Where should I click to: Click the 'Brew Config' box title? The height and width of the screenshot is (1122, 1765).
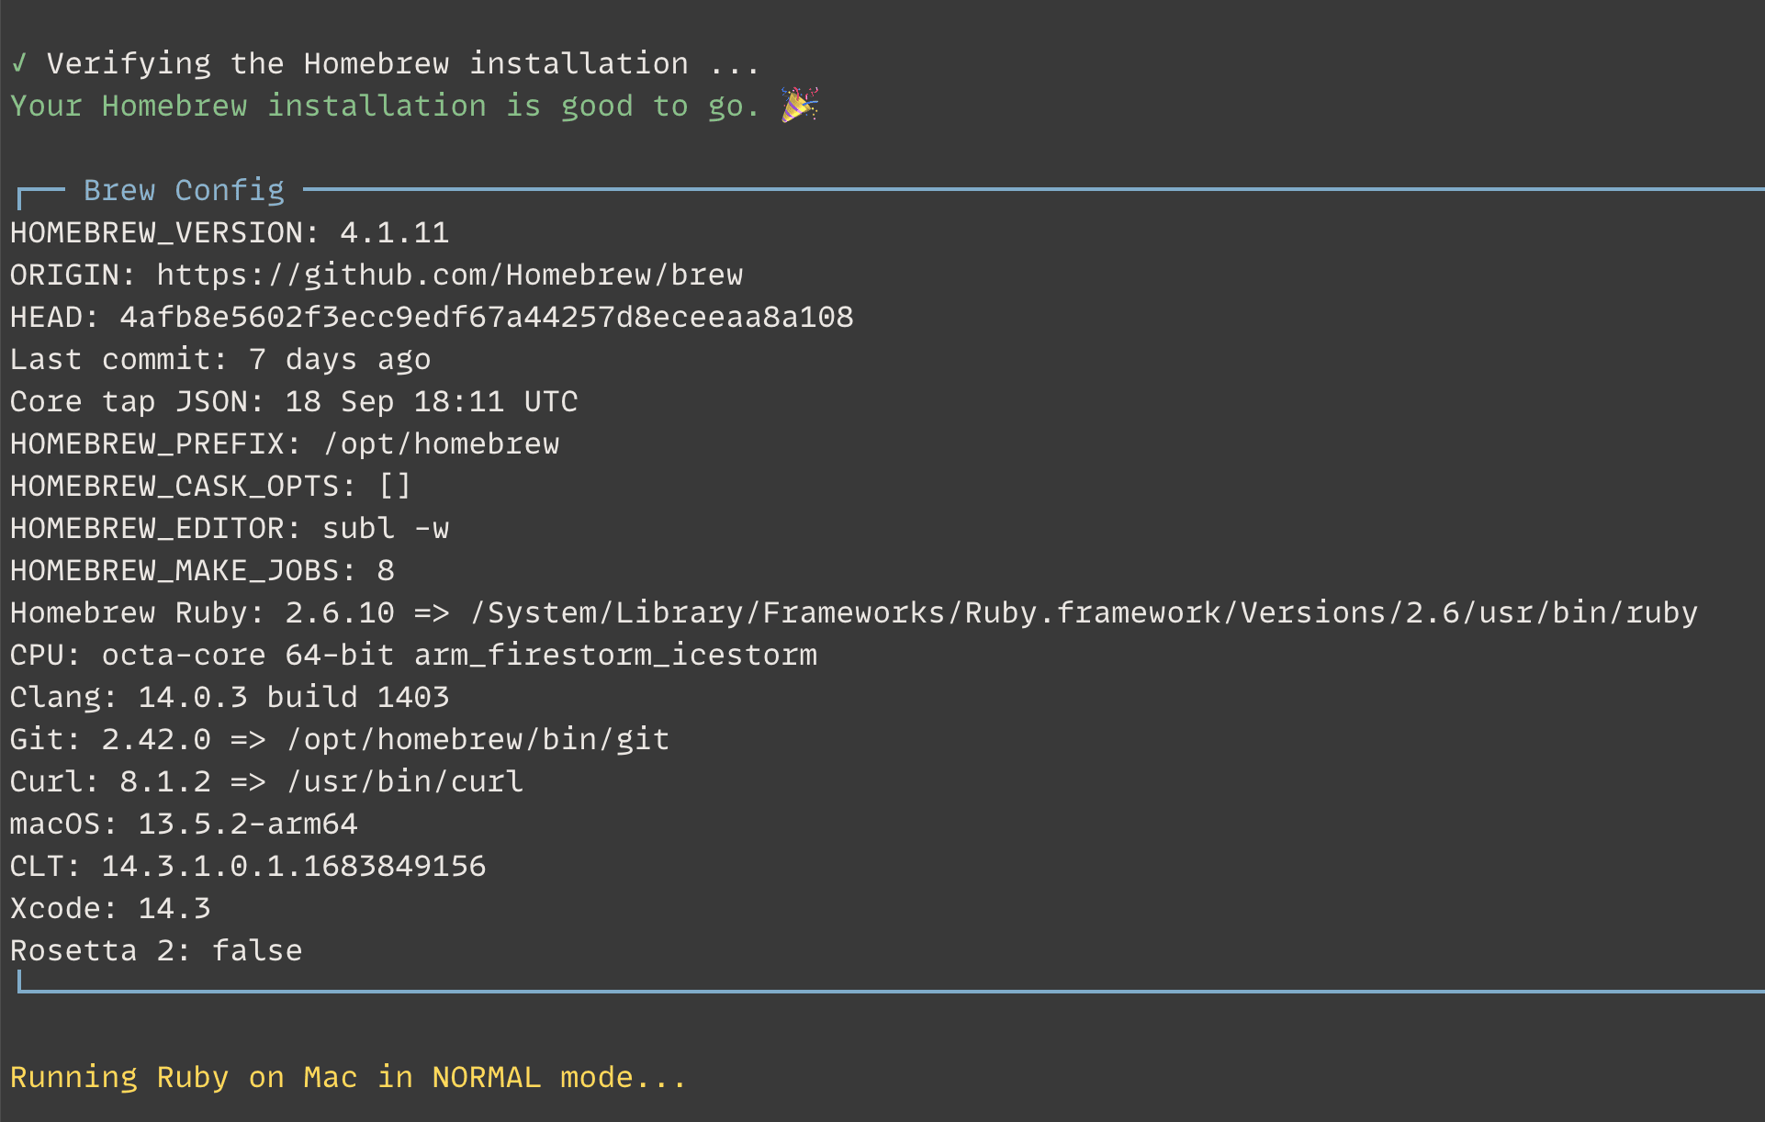click(x=184, y=190)
